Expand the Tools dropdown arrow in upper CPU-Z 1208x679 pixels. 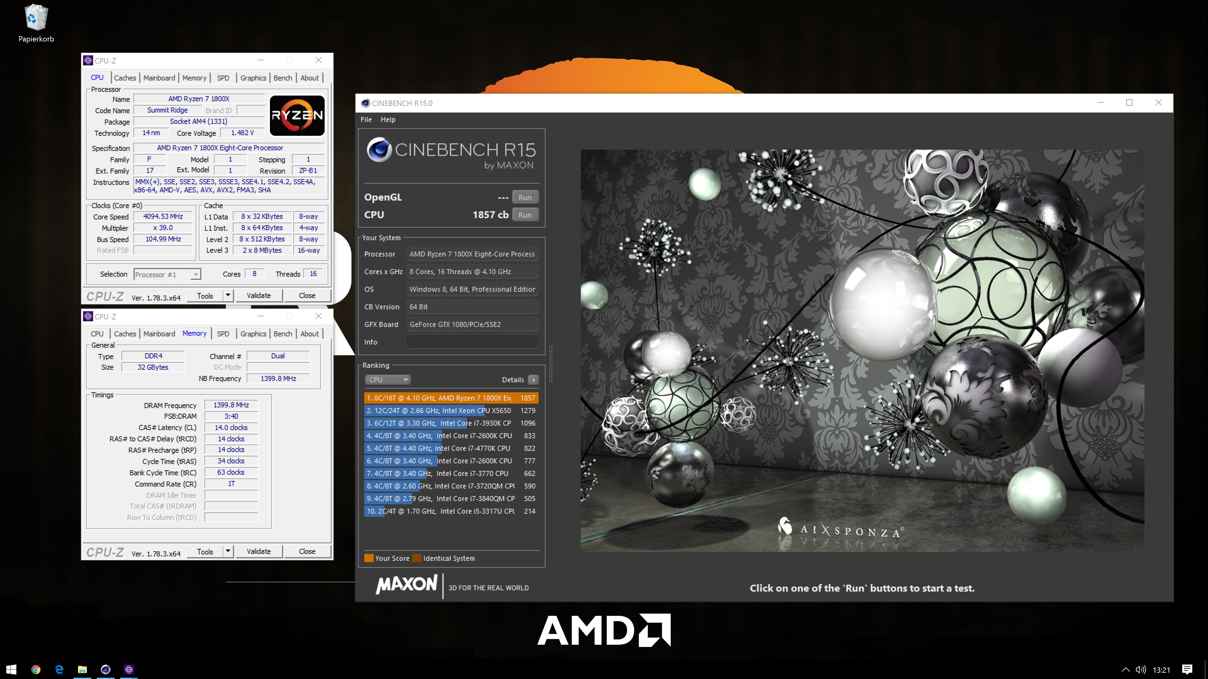point(228,295)
